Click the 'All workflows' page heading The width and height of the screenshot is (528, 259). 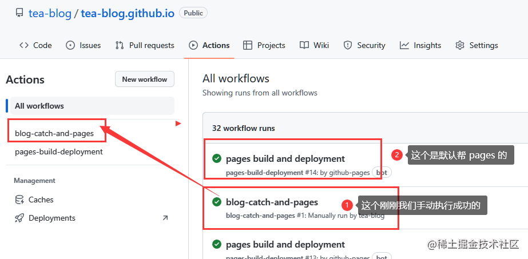click(x=236, y=78)
